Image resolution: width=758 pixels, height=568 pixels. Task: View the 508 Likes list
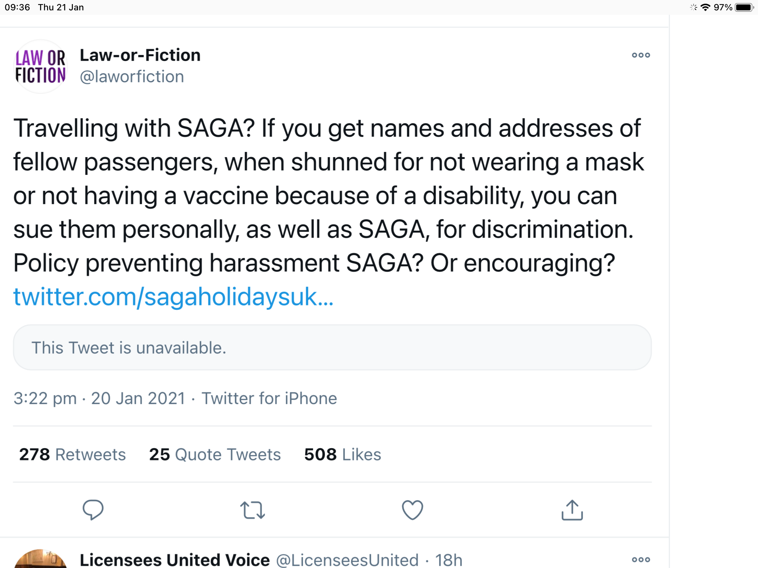[x=342, y=454]
